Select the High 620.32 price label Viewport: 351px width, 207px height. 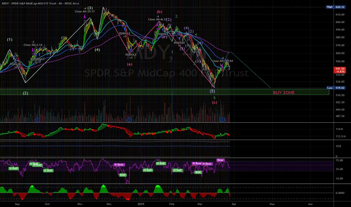click(x=336, y=7)
